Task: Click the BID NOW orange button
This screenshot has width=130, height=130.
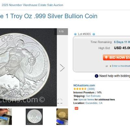Action: (x=116, y=58)
